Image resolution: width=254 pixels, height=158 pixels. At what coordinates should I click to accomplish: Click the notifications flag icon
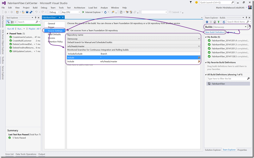pos(191,3)
